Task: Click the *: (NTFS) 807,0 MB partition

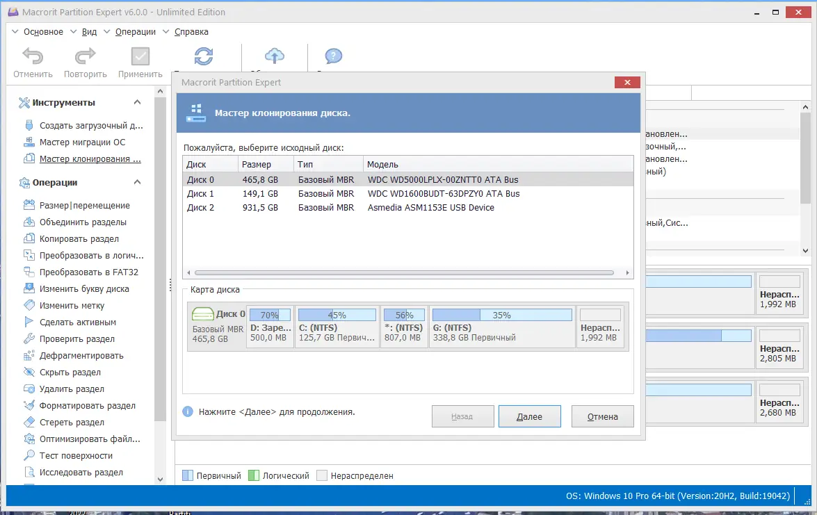Action: [405, 327]
